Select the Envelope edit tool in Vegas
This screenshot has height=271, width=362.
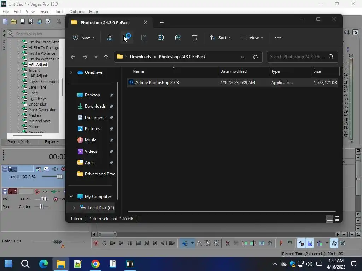coord(199,243)
